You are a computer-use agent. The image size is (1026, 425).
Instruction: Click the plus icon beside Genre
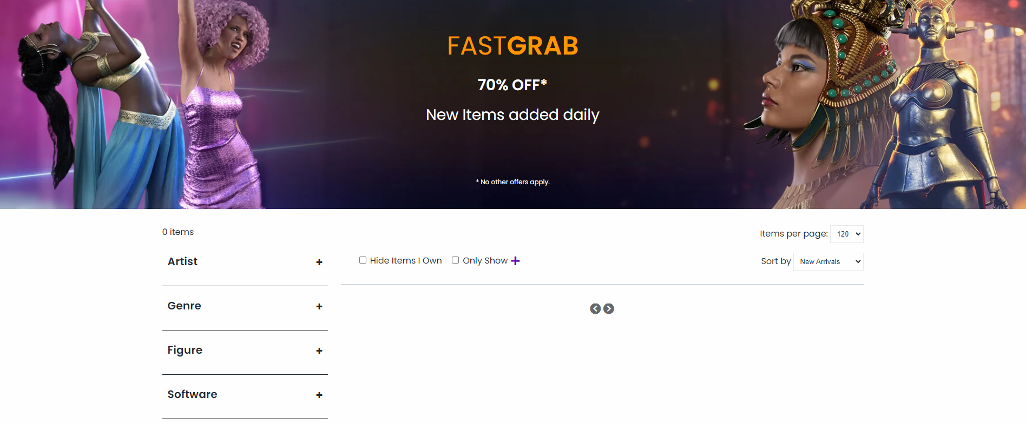tap(319, 307)
